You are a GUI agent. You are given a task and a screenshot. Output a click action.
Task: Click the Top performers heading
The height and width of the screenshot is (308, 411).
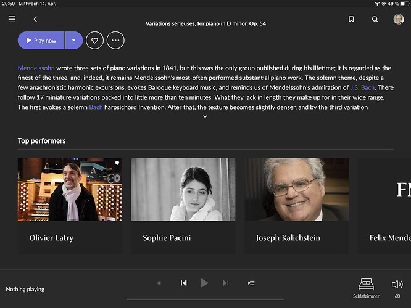point(42,141)
